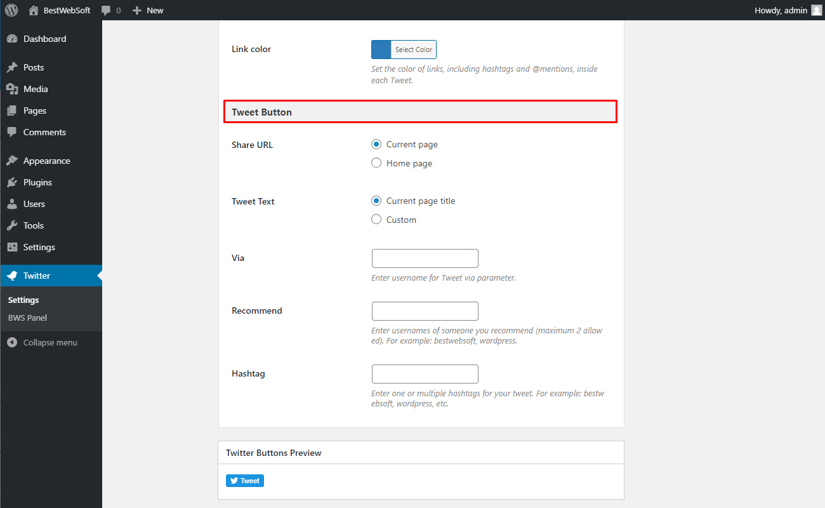Click the plus icon for New
Viewport: 825px width, 508px height.
pyautogui.click(x=136, y=10)
